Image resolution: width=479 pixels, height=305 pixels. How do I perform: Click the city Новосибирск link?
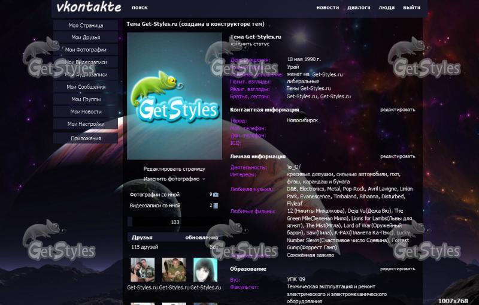click(302, 120)
